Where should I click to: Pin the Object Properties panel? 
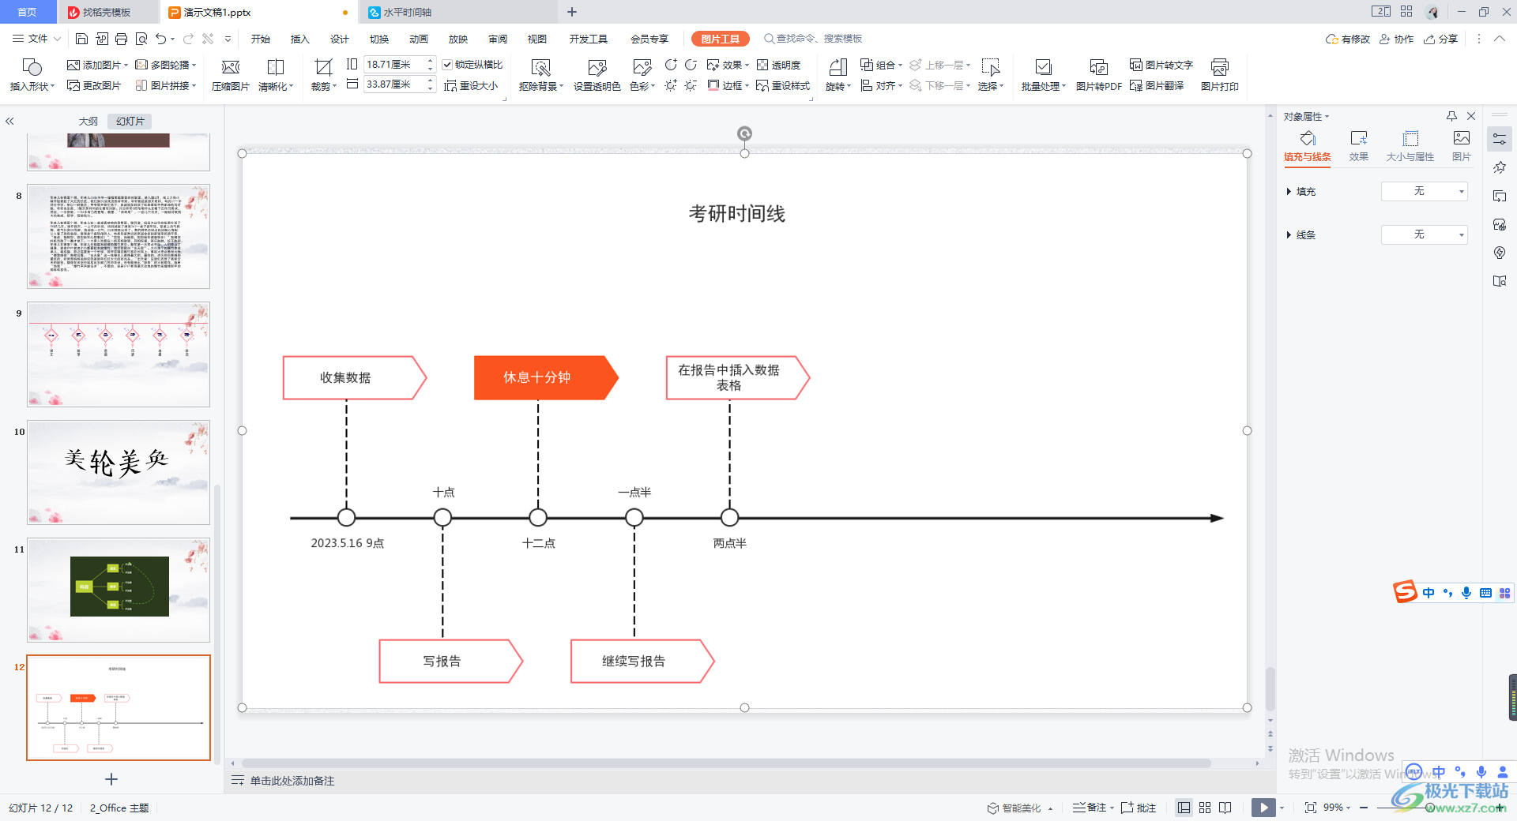click(x=1451, y=116)
